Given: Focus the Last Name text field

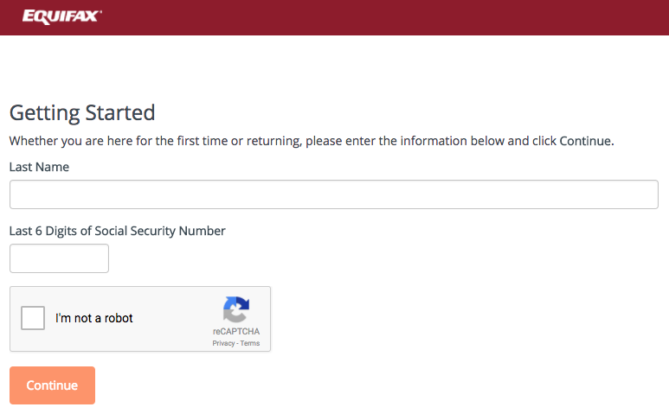Looking at the screenshot, I should pyautogui.click(x=334, y=194).
